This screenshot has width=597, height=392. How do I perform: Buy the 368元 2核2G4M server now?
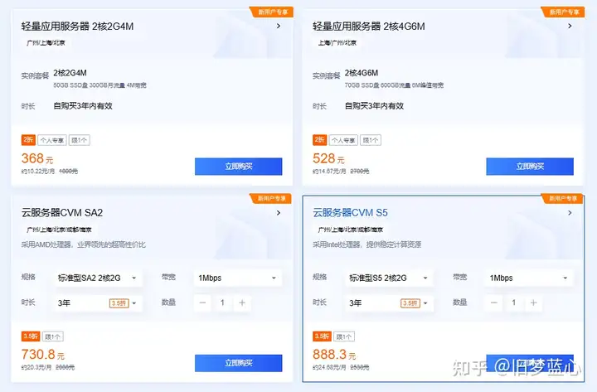[239, 167]
